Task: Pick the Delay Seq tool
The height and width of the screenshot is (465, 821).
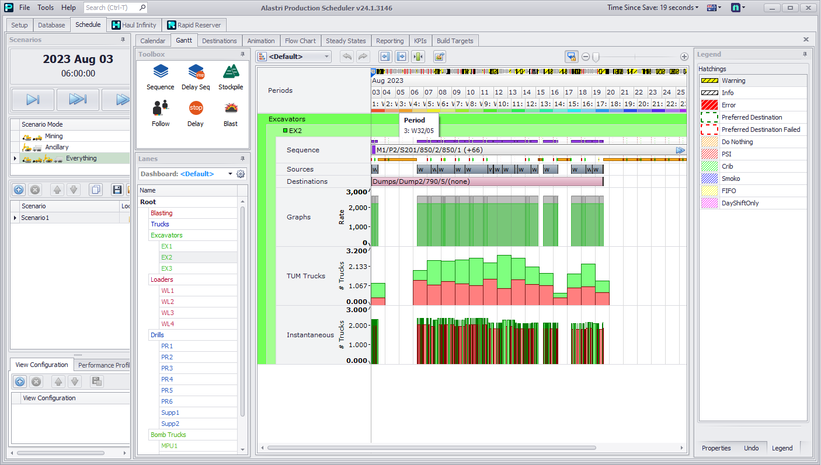Action: [x=196, y=72]
